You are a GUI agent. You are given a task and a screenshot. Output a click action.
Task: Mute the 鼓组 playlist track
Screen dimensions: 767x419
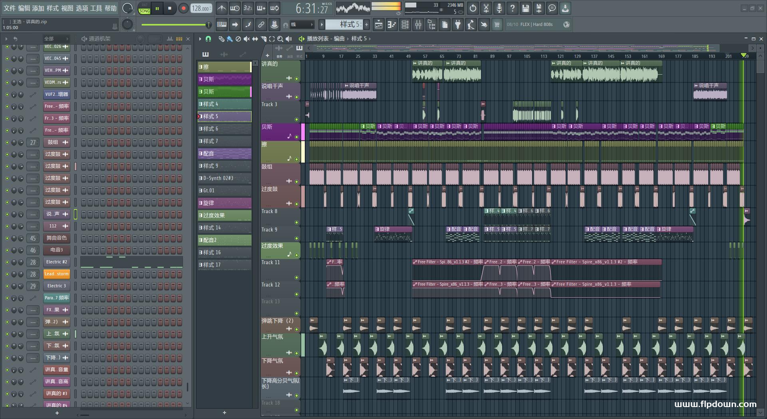(x=296, y=182)
